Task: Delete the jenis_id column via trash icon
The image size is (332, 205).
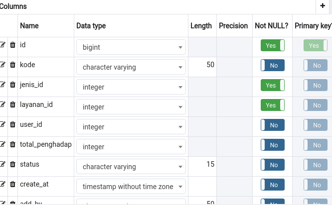Action: click(x=12, y=85)
